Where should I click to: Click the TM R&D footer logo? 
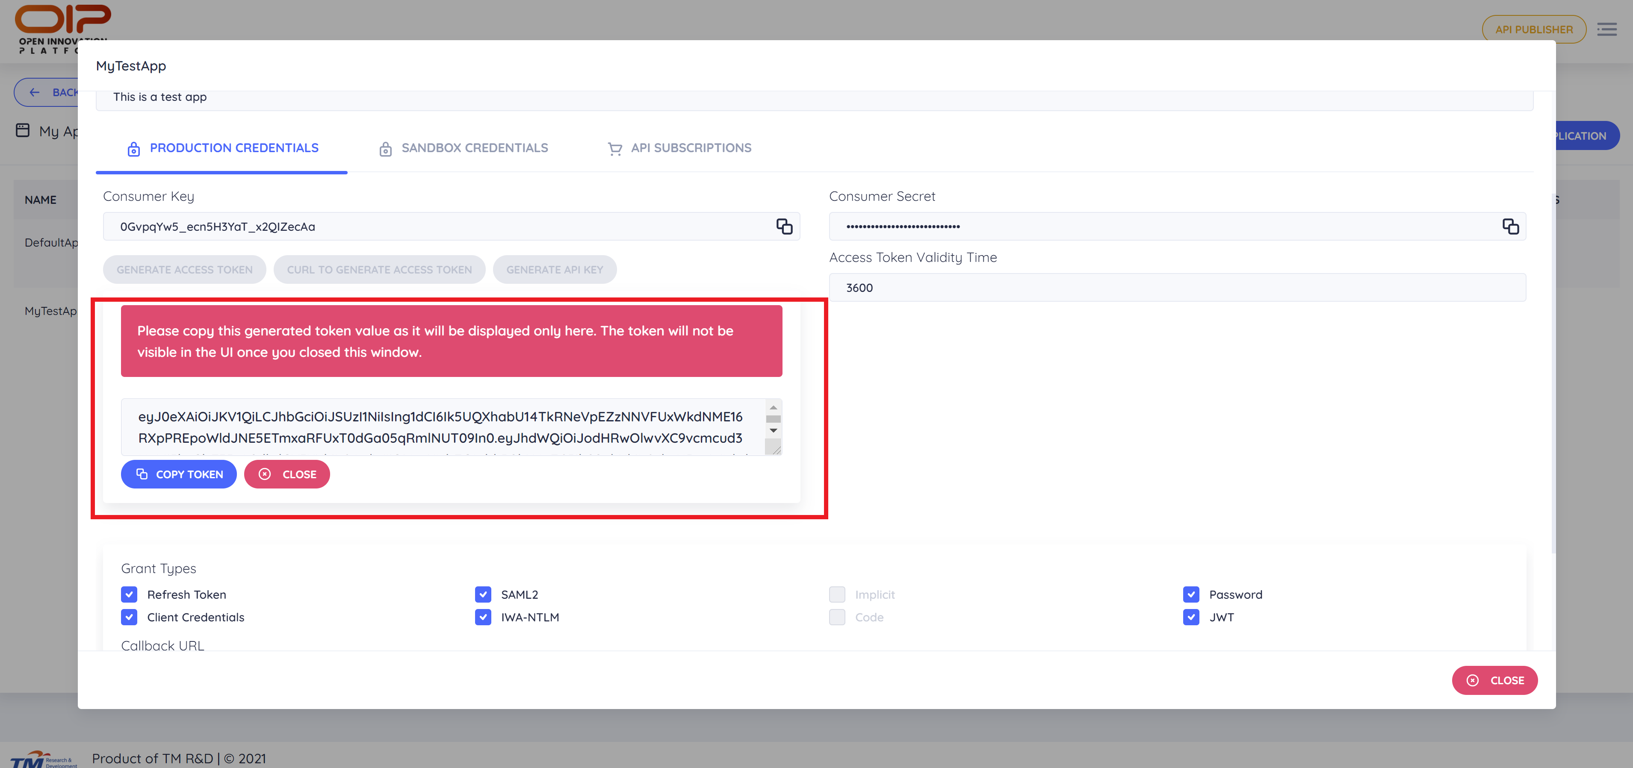pos(43,759)
